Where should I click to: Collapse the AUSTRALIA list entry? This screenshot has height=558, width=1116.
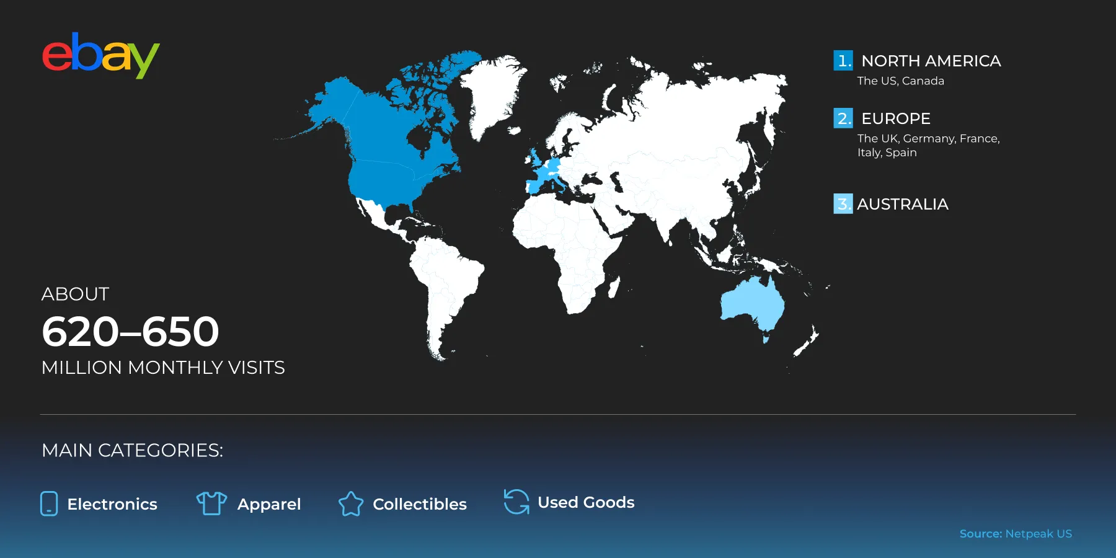pos(903,204)
